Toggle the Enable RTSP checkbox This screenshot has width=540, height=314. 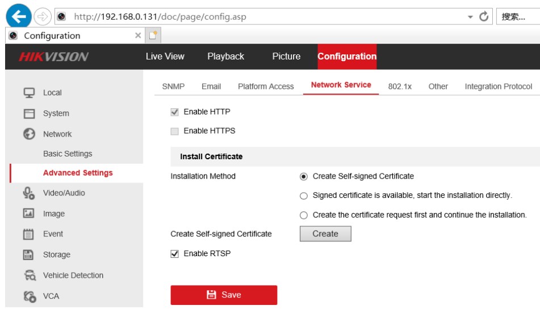[175, 254]
